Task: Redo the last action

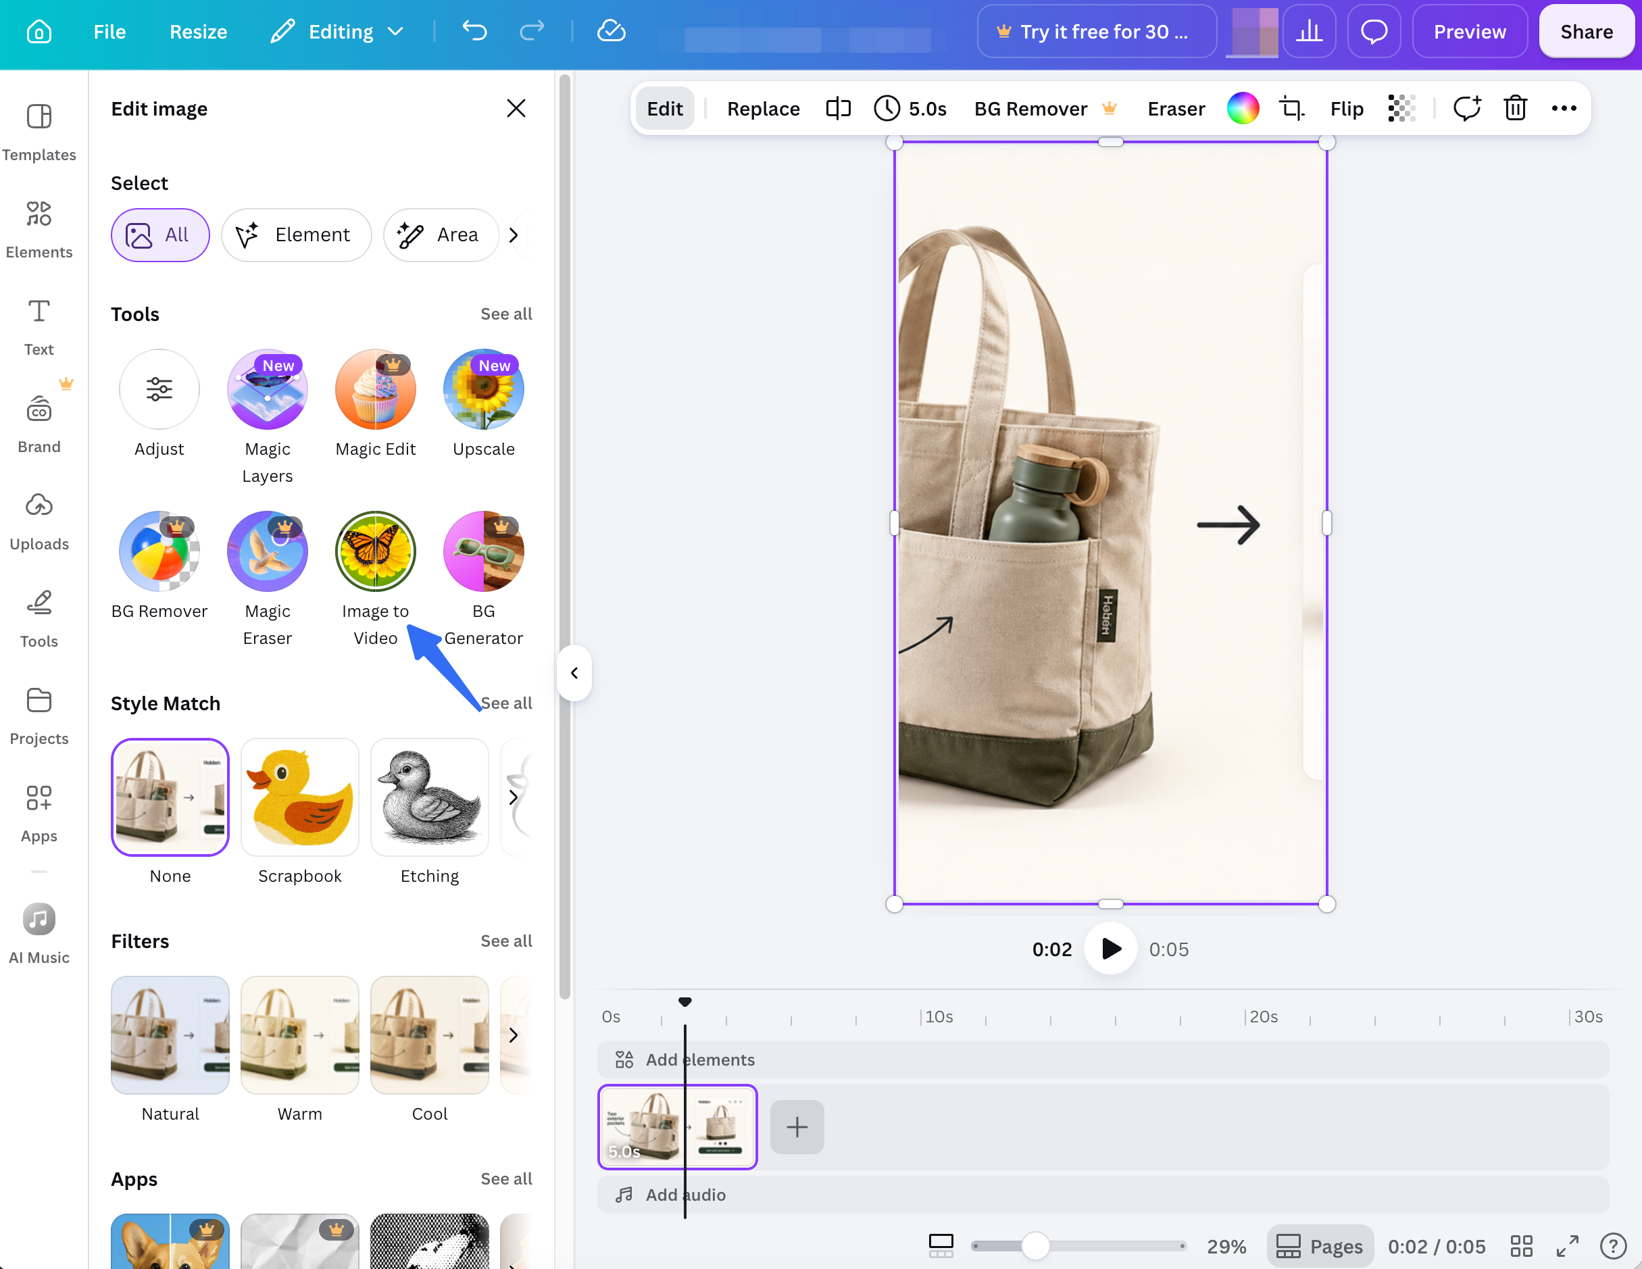Action: tap(532, 32)
